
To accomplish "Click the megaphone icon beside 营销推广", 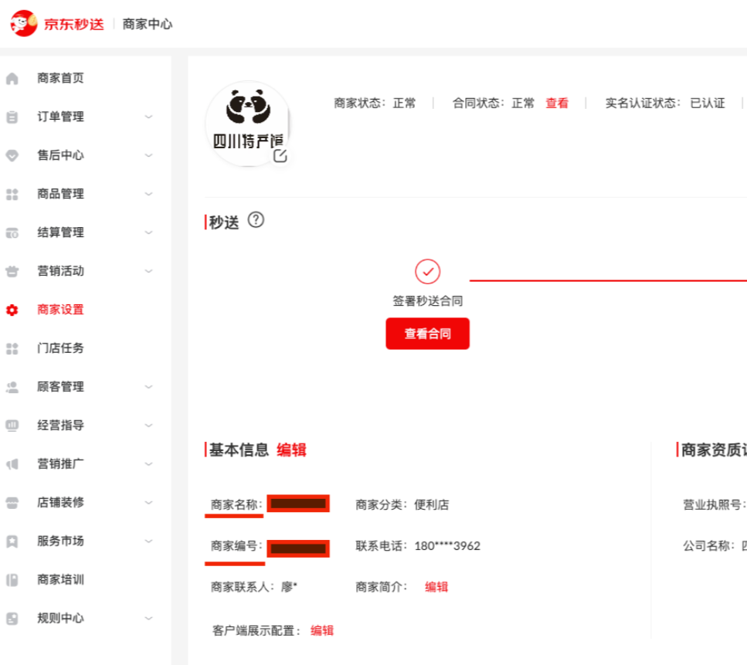I will pos(12,464).
